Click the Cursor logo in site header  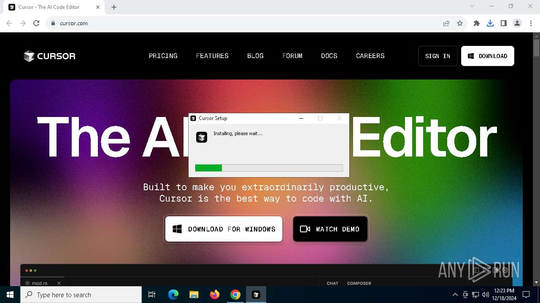tap(49, 56)
